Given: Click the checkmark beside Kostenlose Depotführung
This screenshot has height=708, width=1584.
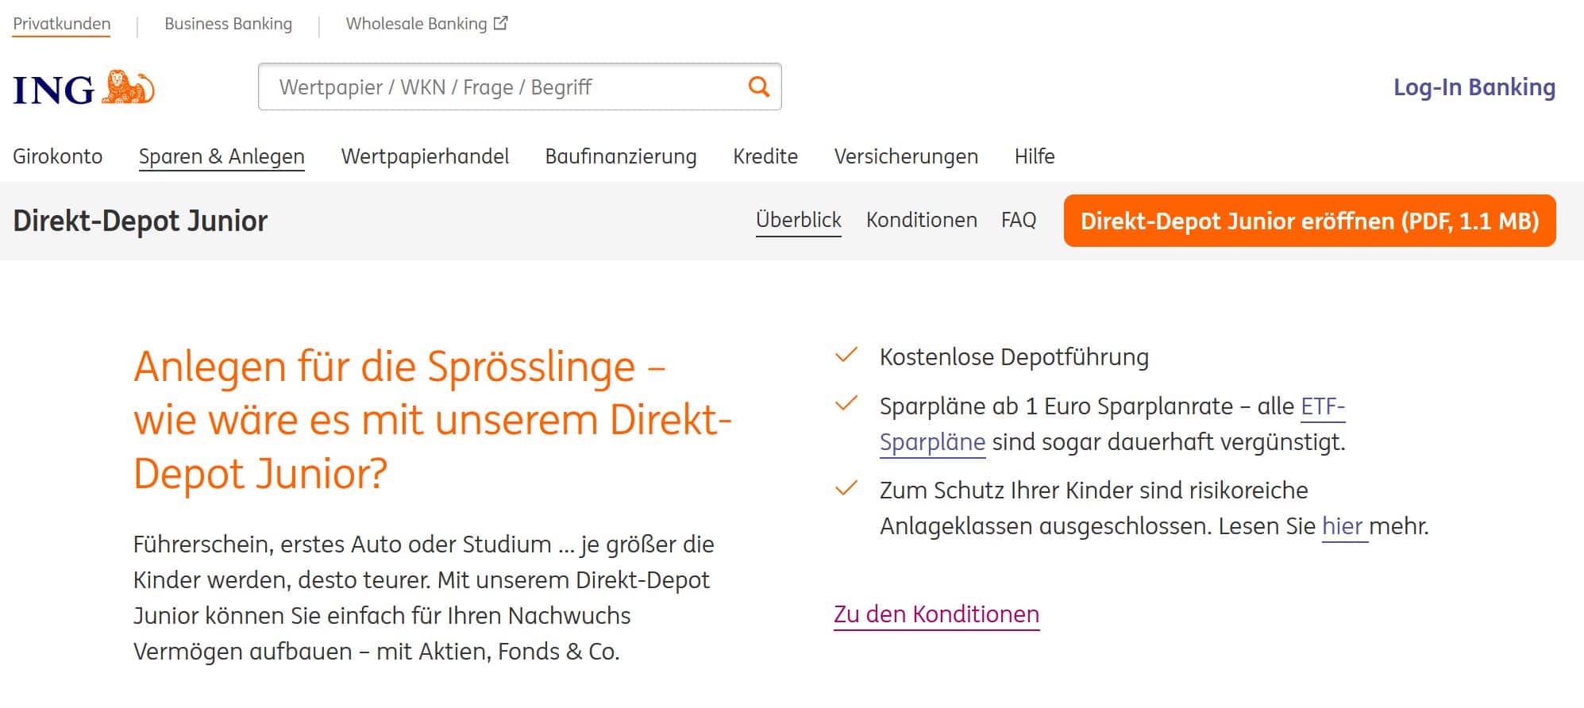Looking at the screenshot, I should (x=846, y=355).
